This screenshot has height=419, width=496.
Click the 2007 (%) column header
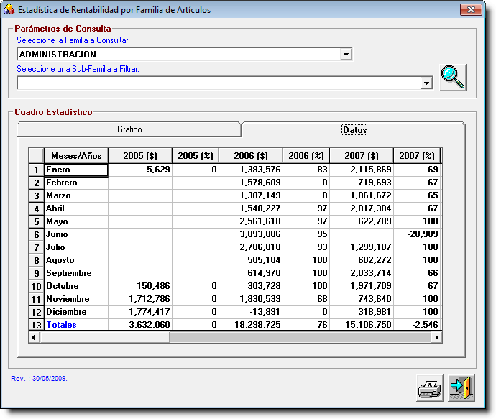(x=417, y=156)
